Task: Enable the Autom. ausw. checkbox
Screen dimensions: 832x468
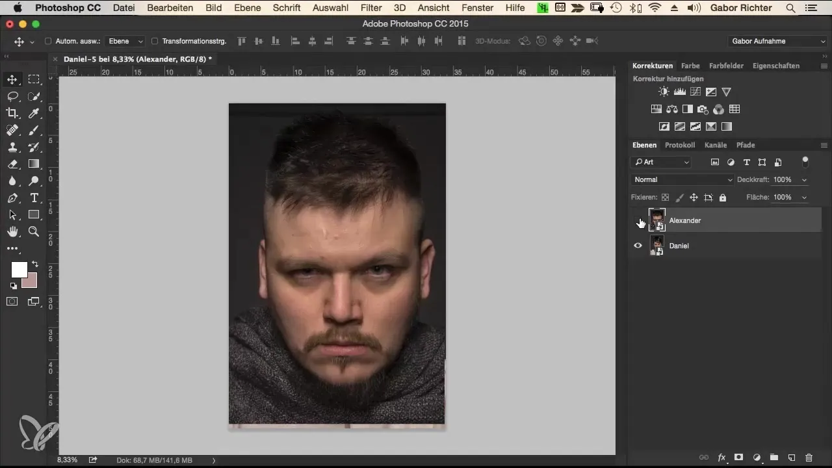Action: tap(48, 41)
